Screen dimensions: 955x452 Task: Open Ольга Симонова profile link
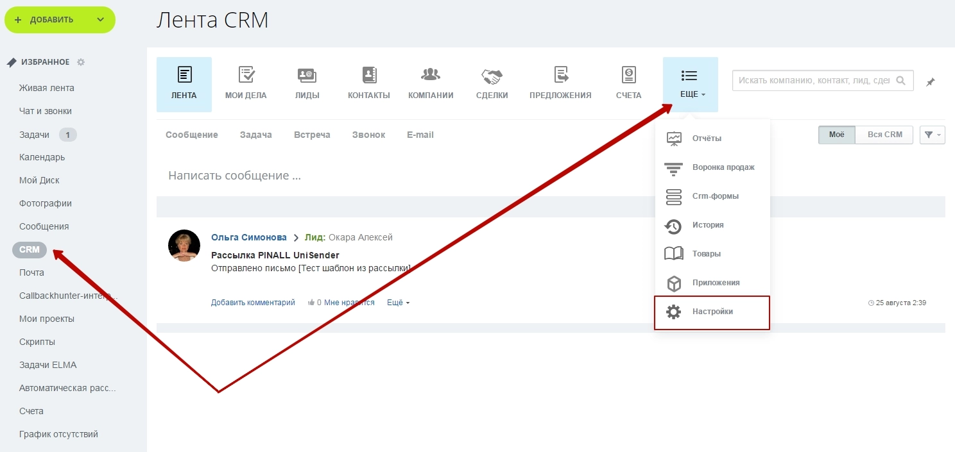click(x=249, y=237)
